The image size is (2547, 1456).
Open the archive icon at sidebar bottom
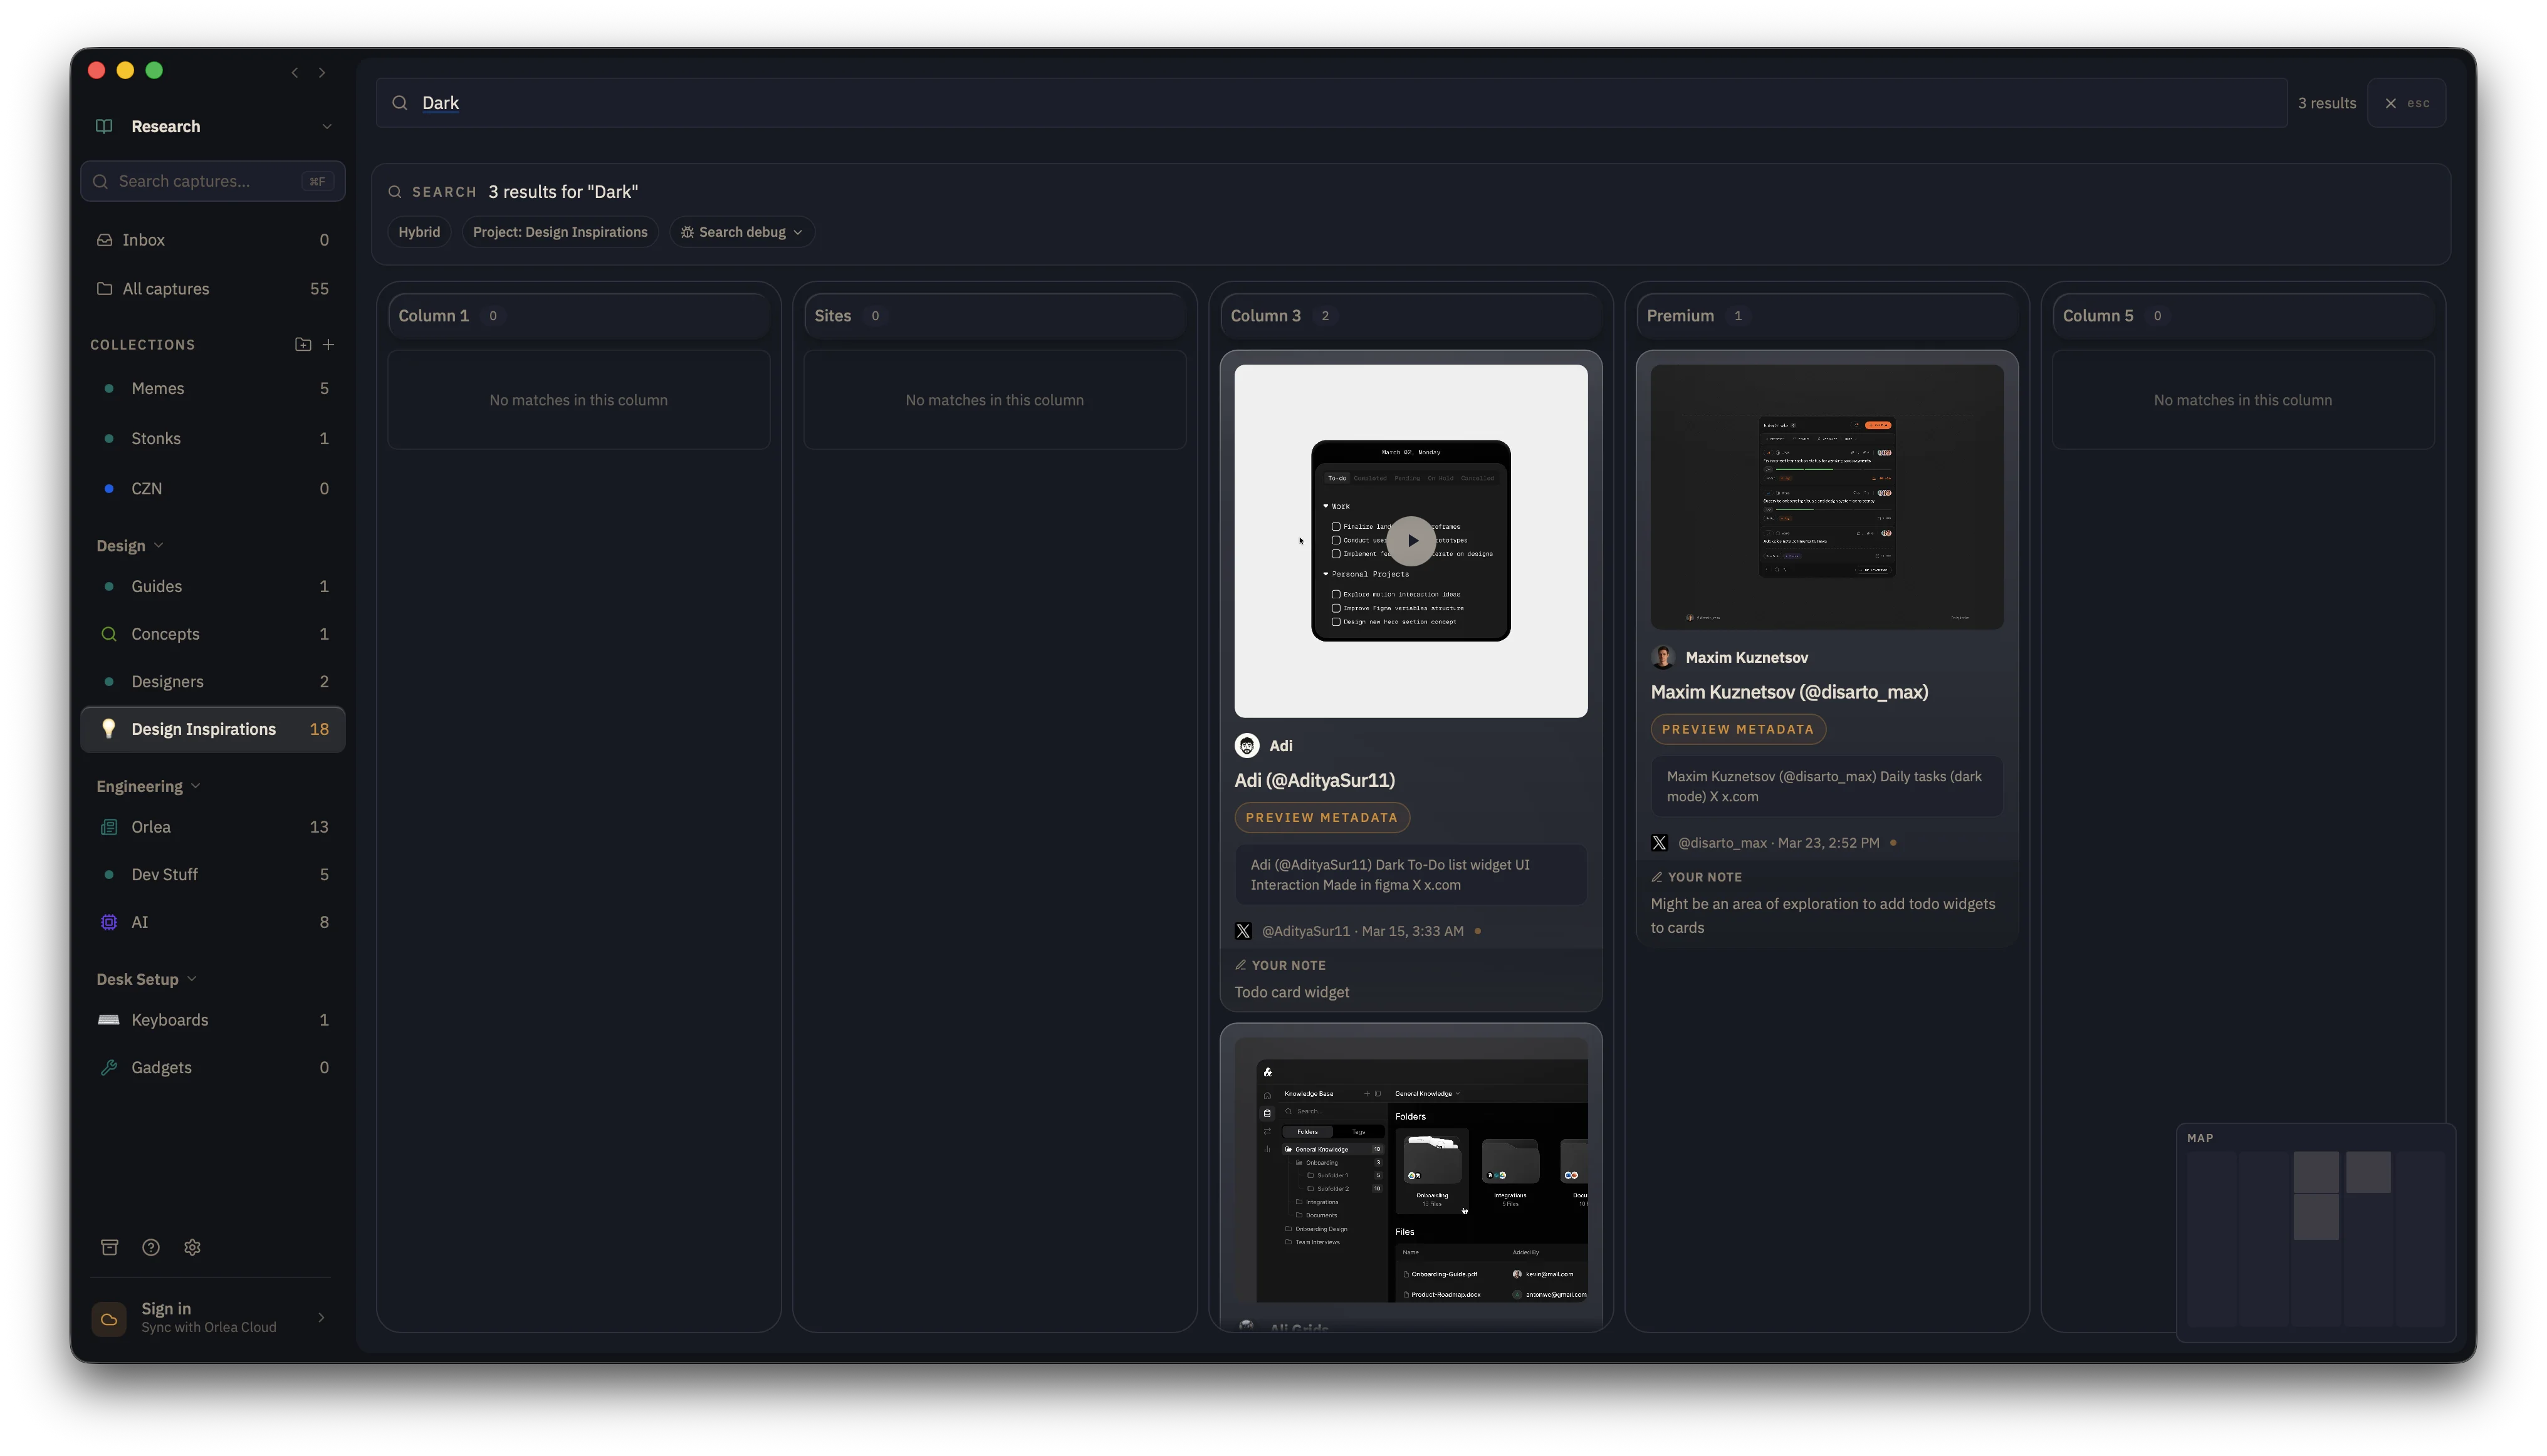click(109, 1247)
